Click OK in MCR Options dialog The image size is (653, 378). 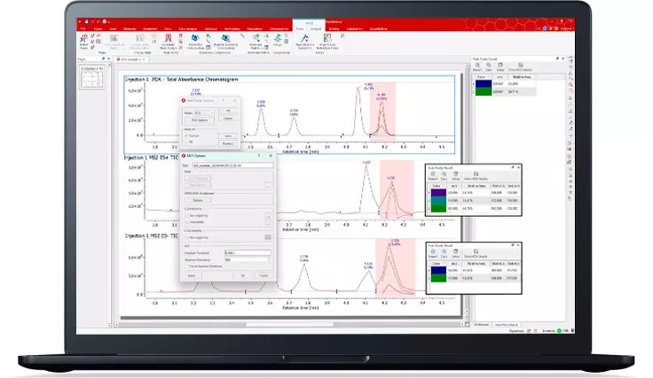(242, 275)
